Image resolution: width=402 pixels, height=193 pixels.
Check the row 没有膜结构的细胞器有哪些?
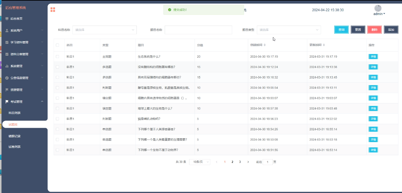point(57,67)
